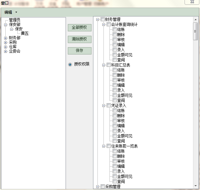Check 金额可见 under 会计账查询统计
Viewport: 200px width, 190px height.
[x=115, y=55]
